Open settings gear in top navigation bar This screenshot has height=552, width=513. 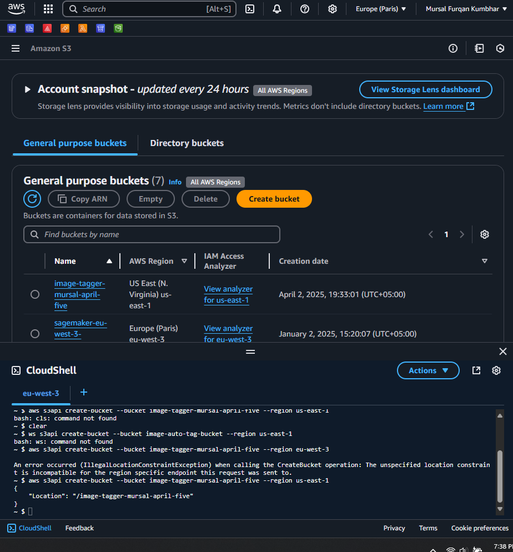coord(333,9)
